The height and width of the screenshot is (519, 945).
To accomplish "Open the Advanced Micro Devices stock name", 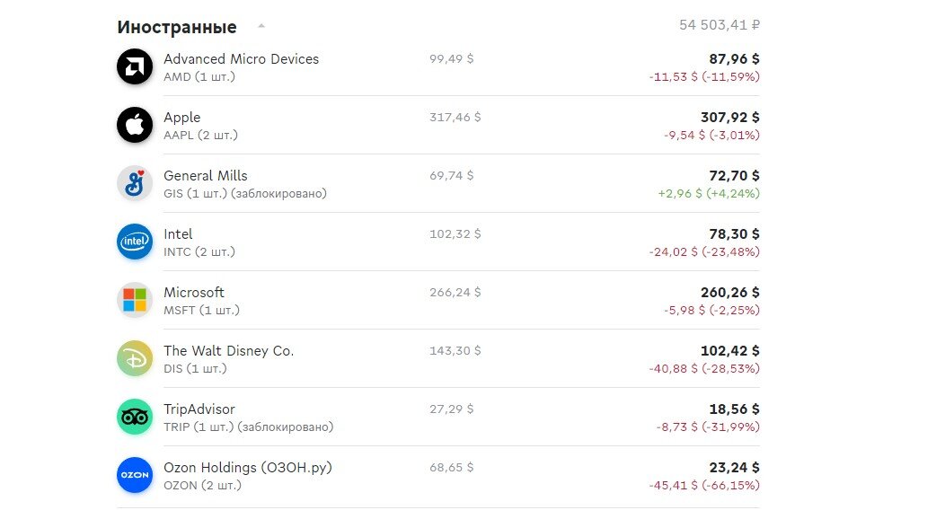I will coord(241,59).
